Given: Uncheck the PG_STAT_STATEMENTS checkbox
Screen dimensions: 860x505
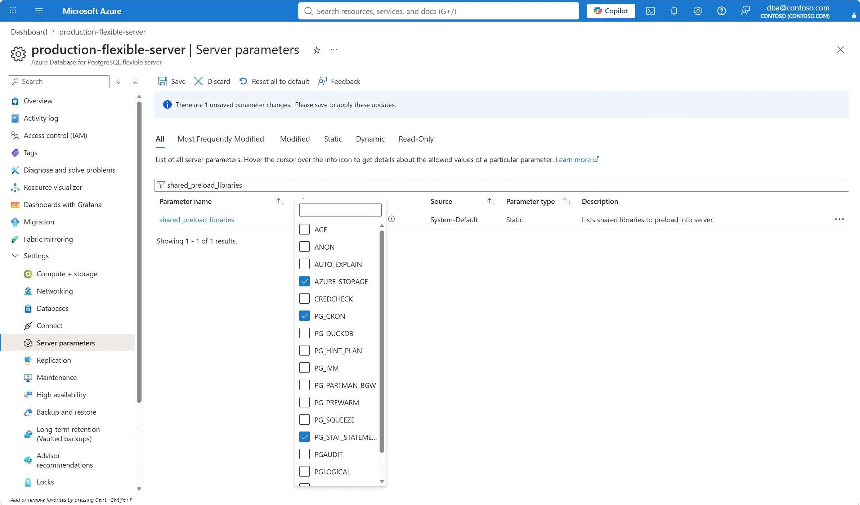Looking at the screenshot, I should coord(304,437).
